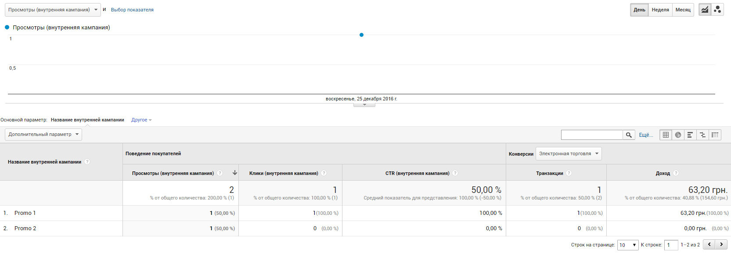This screenshot has width=731, height=253.
Task: Open the Promo 1 campaign row
Action: (25, 213)
